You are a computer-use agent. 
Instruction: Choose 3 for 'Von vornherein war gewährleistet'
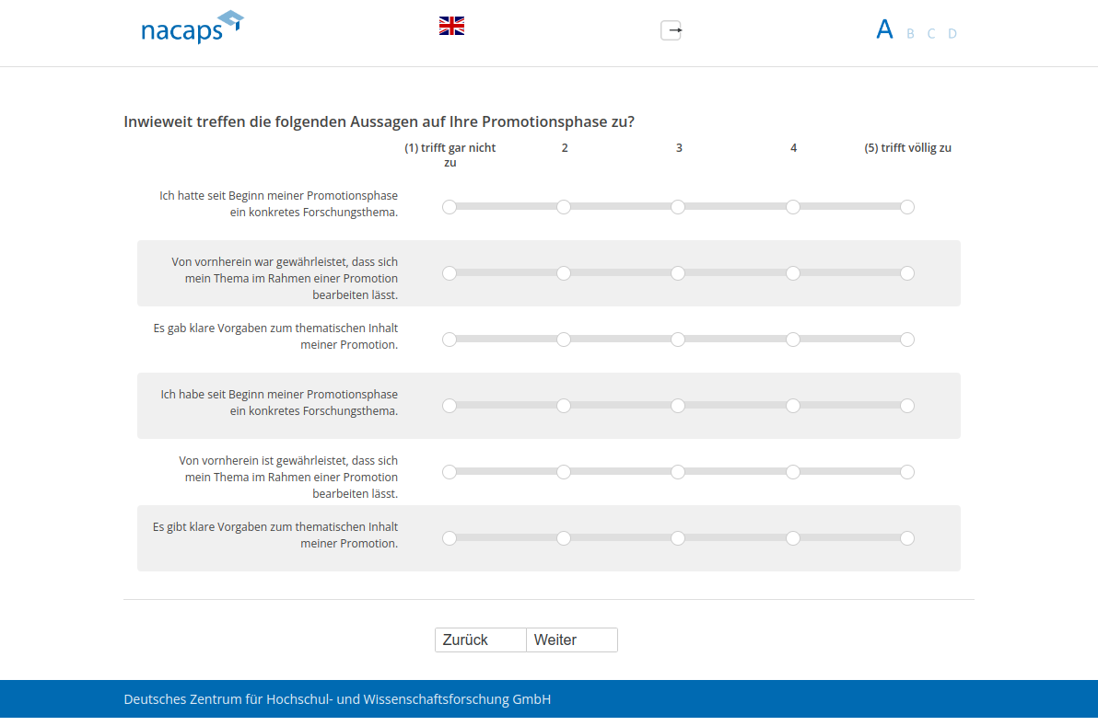coord(678,273)
